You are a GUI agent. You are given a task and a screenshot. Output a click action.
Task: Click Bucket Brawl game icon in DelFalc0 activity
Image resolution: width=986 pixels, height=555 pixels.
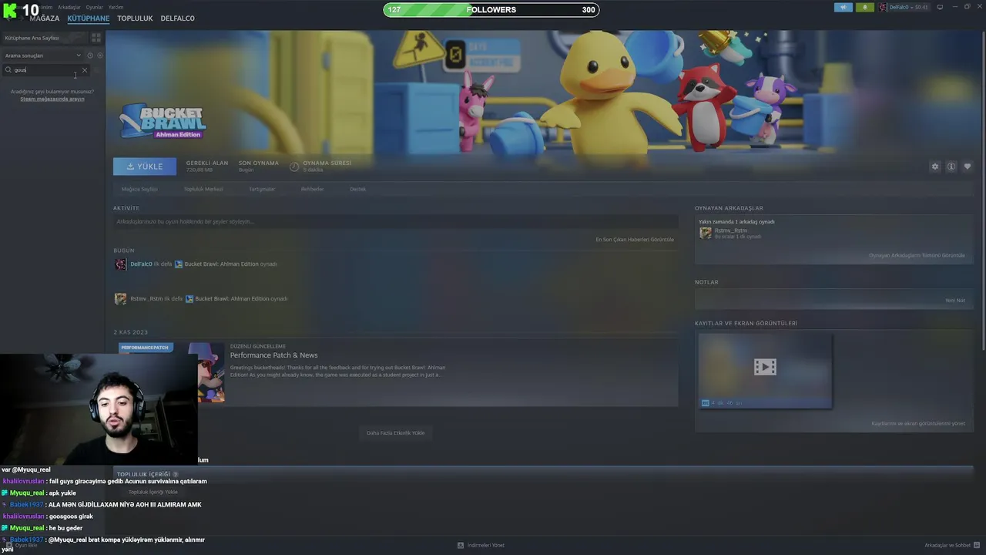[x=179, y=264]
